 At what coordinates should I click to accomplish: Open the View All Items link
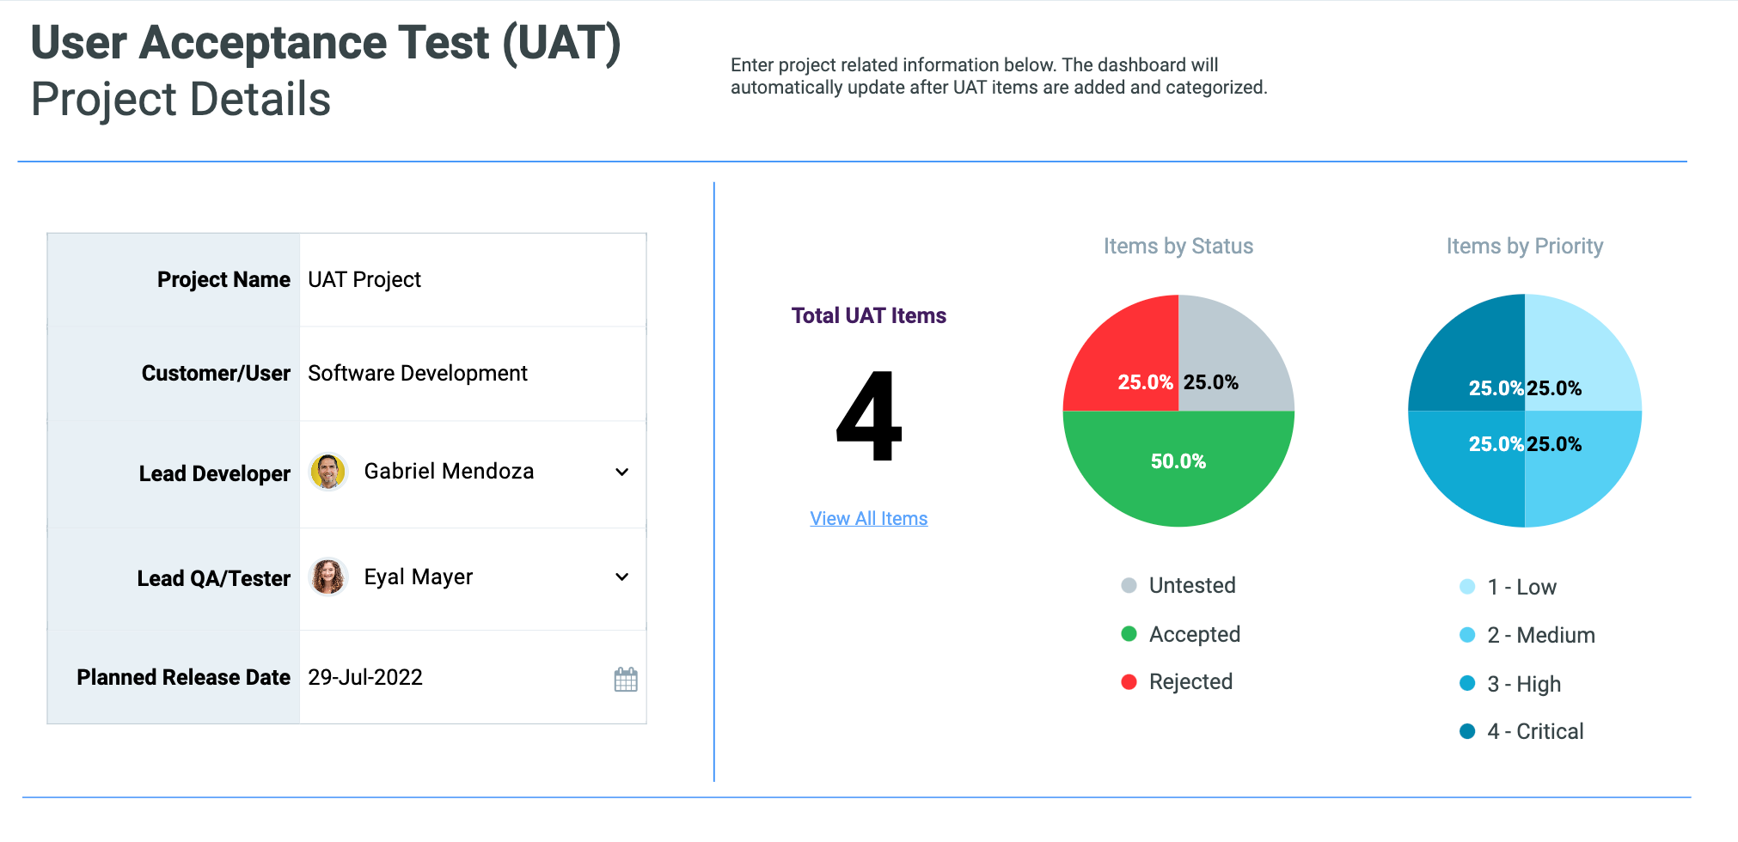868,519
